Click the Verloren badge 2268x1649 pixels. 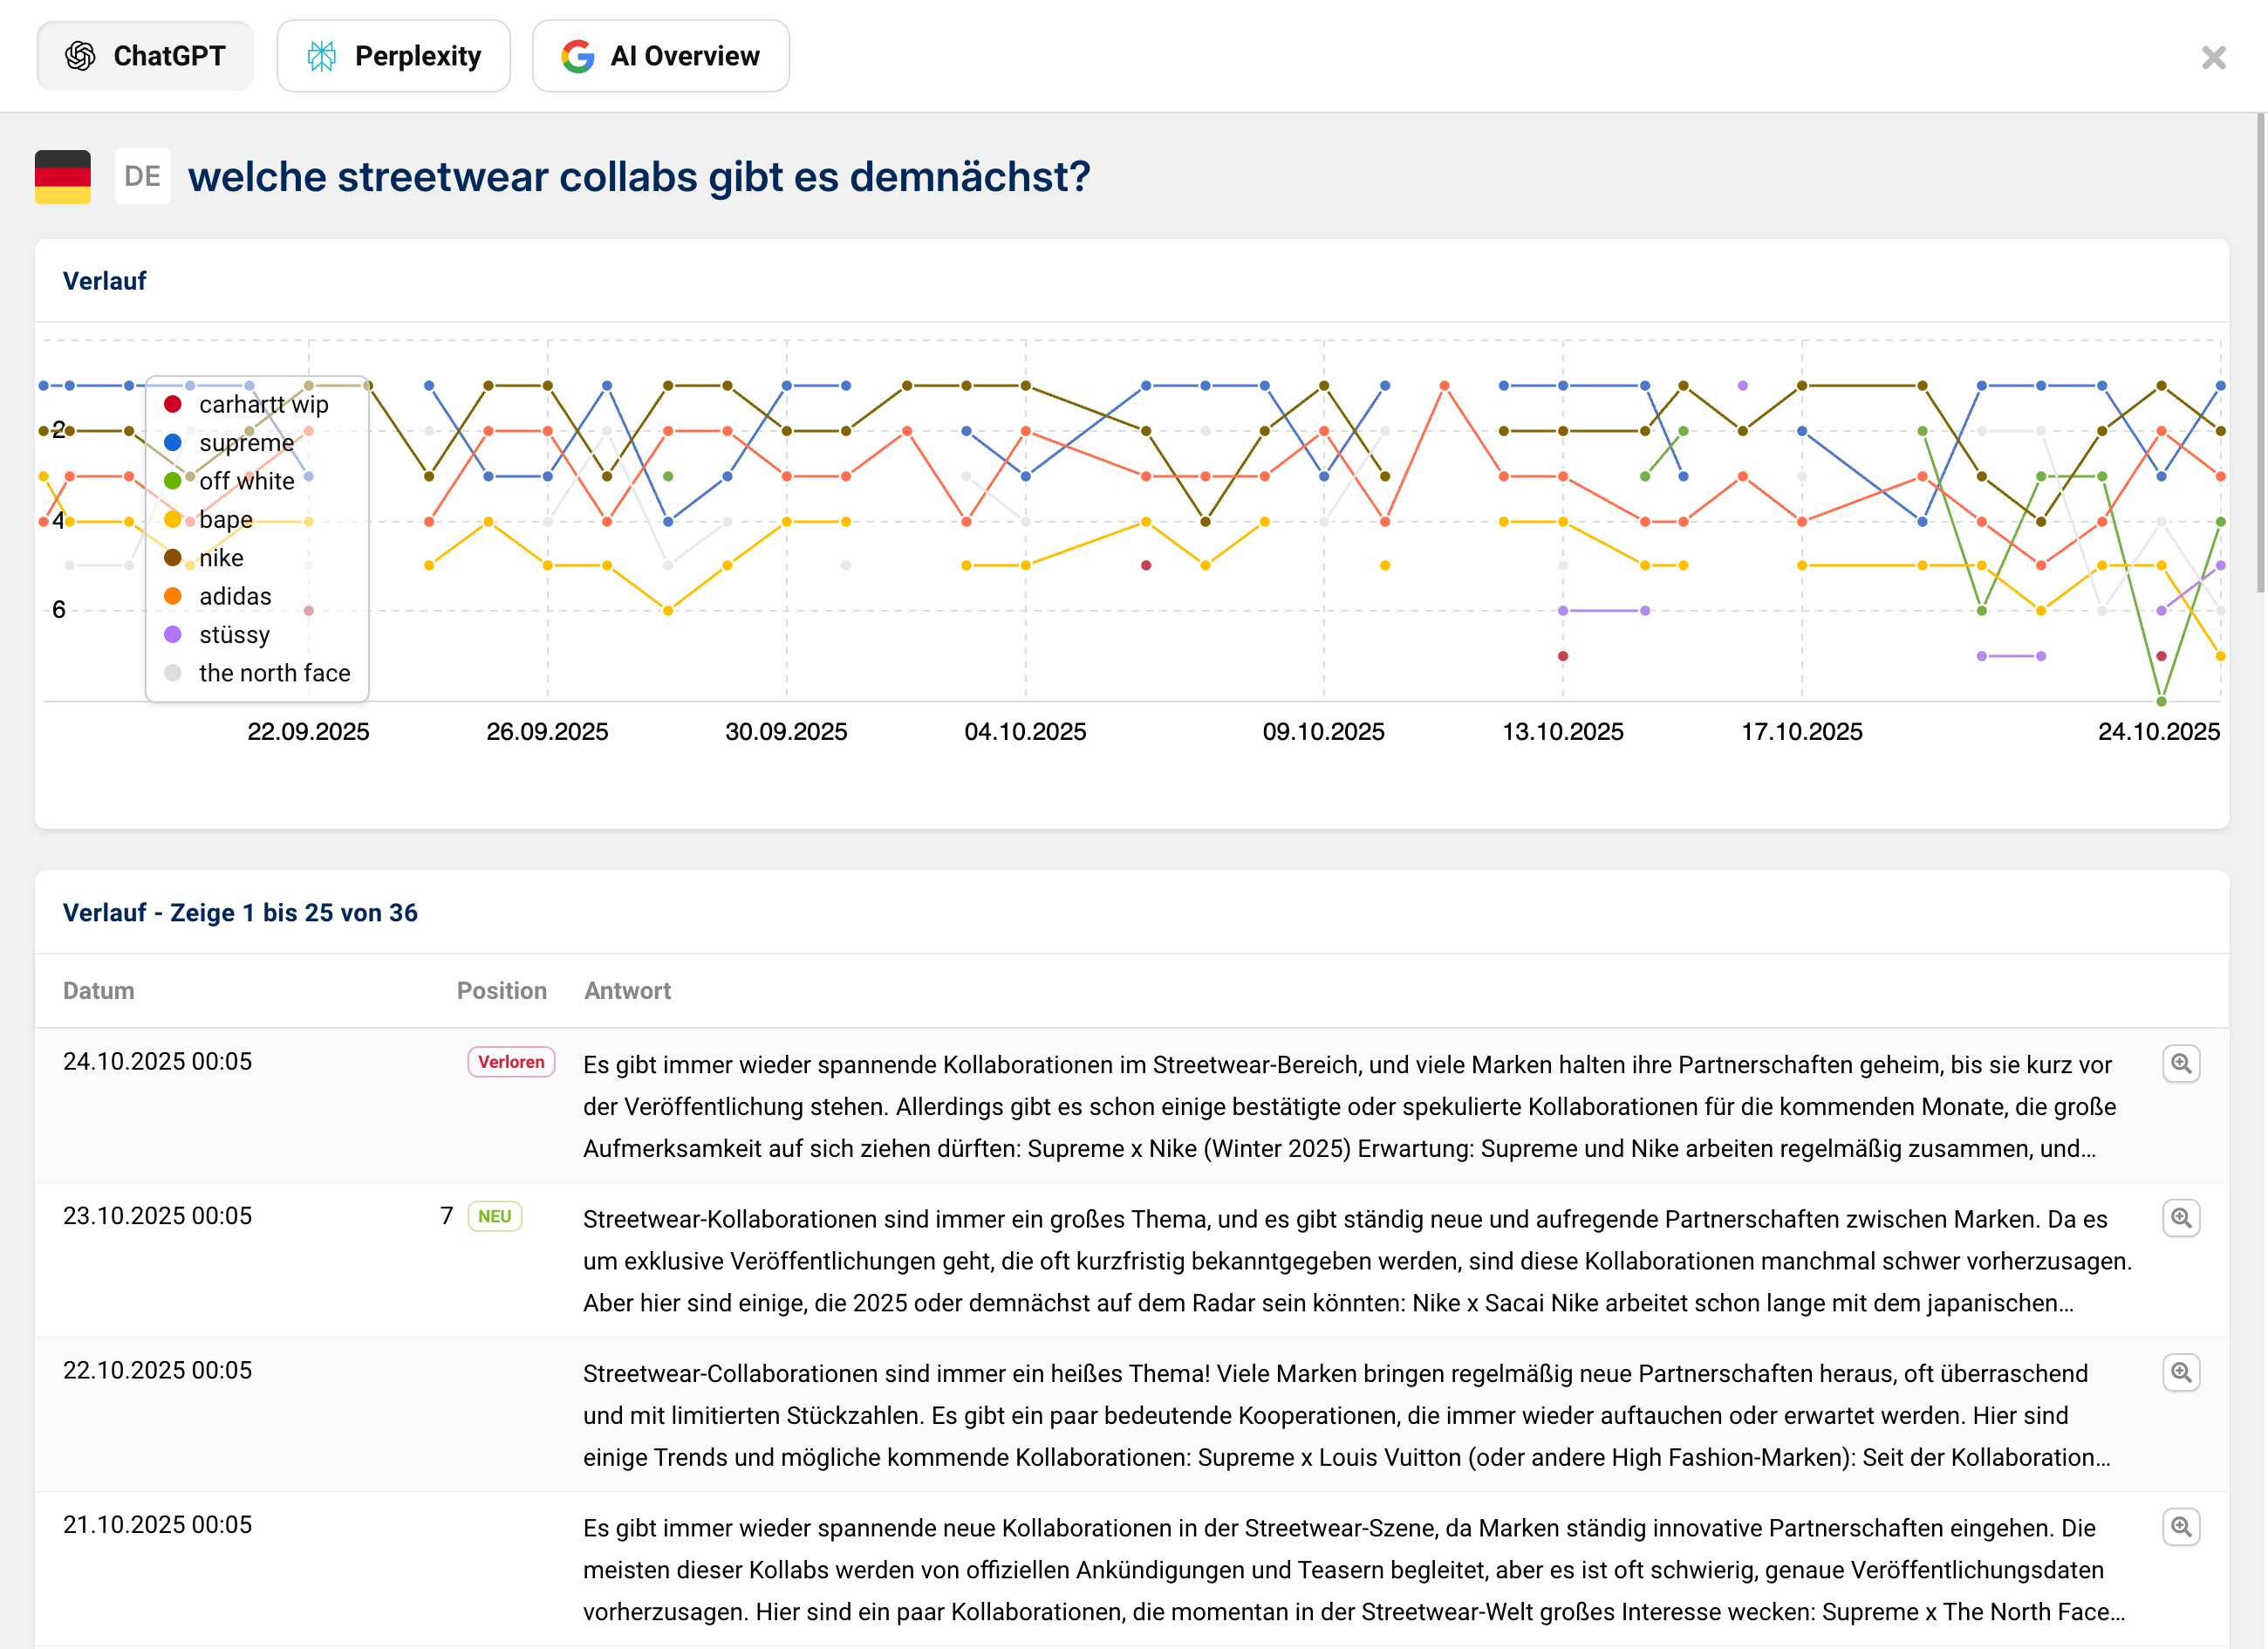(511, 1062)
